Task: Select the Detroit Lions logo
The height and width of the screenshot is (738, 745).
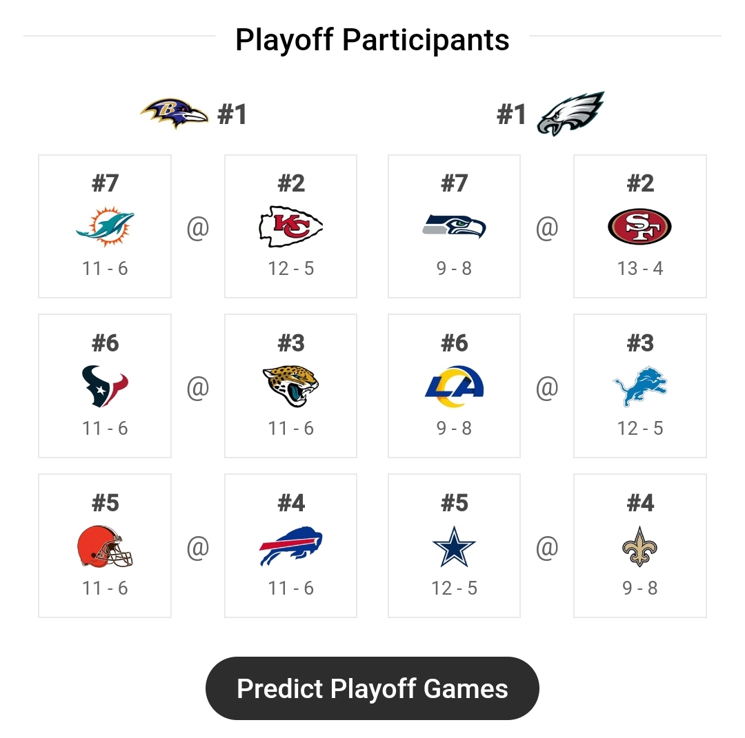Action: 639,386
